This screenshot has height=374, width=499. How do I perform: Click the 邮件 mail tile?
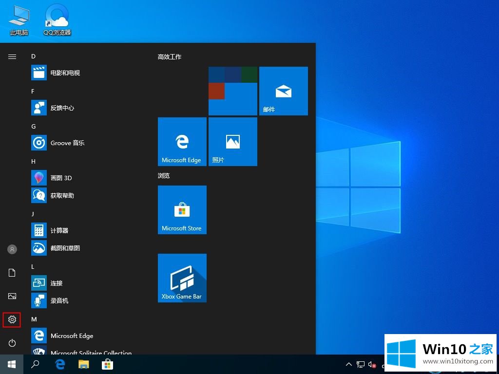coord(284,91)
